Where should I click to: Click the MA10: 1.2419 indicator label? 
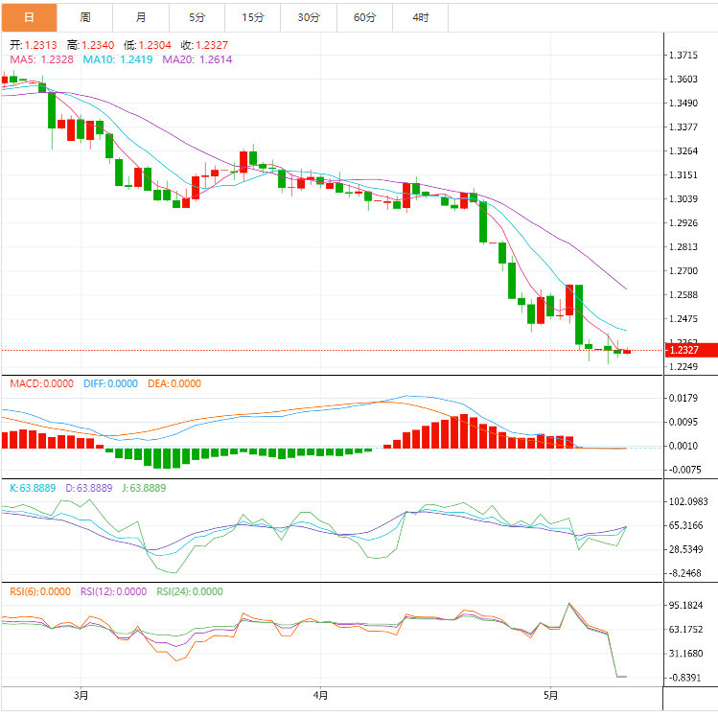(x=118, y=59)
